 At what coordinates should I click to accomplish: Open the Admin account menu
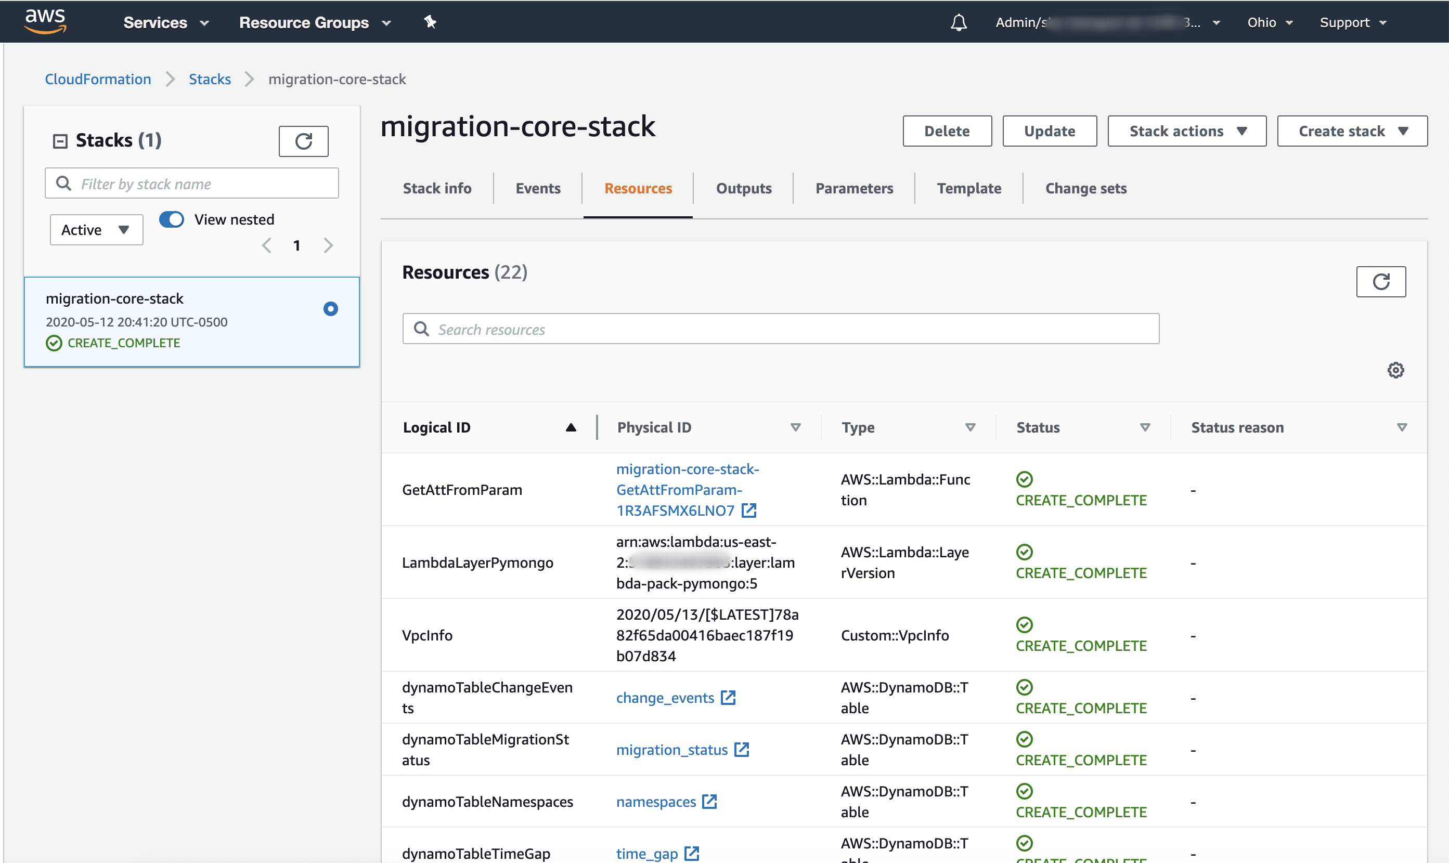(1107, 23)
